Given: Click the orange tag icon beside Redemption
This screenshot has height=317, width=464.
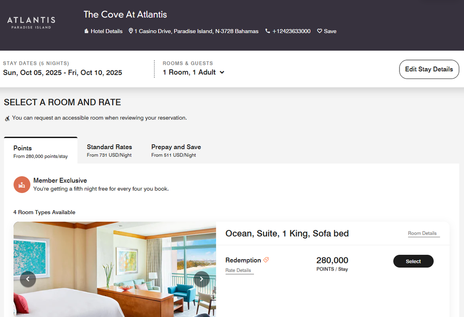Looking at the screenshot, I should tap(266, 260).
